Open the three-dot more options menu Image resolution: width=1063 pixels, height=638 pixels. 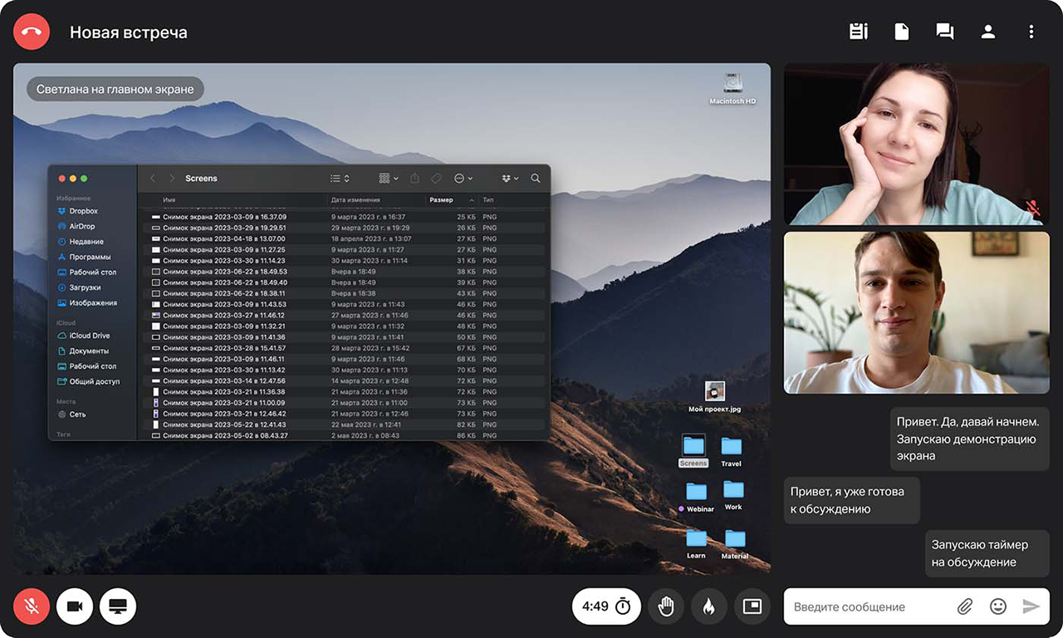1031,32
